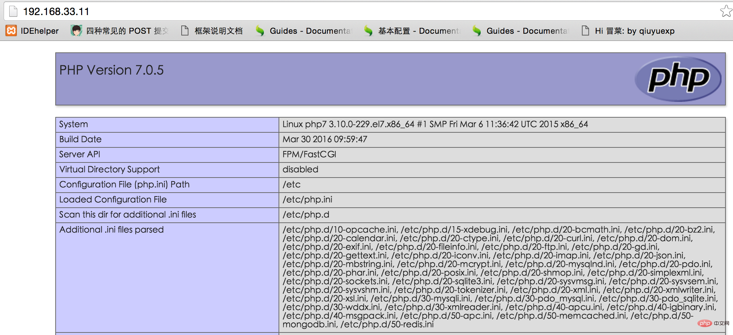Viewport: 733px width, 335px height.
Task: Click the page icon in the address bar
Action: [13, 11]
